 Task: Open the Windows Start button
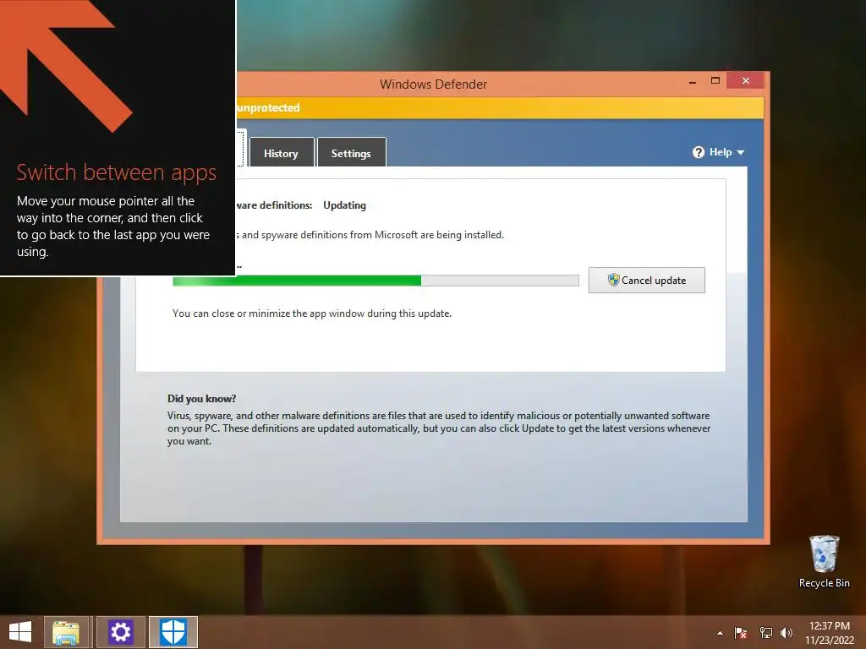[x=20, y=632]
